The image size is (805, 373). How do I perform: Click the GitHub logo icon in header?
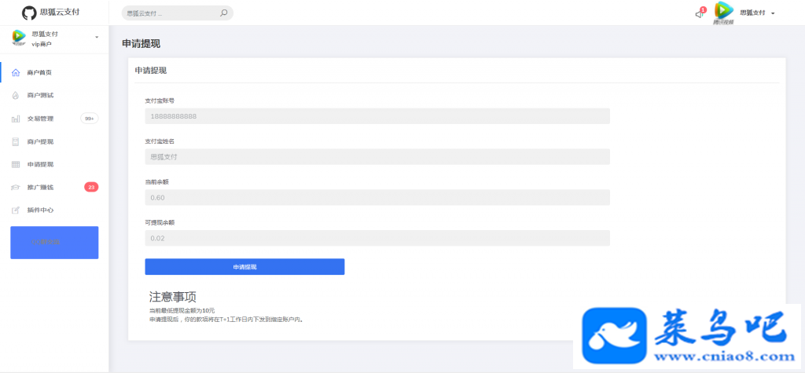point(29,13)
